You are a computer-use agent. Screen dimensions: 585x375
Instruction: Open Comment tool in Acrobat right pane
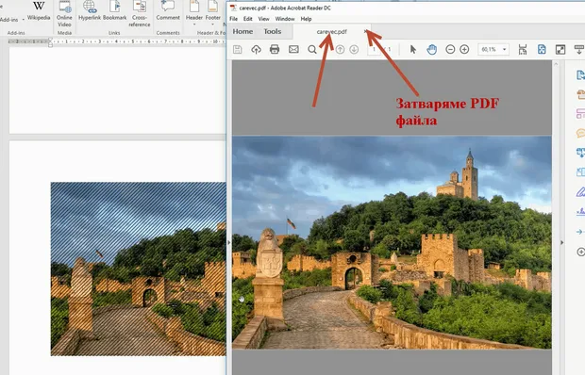pos(580,133)
